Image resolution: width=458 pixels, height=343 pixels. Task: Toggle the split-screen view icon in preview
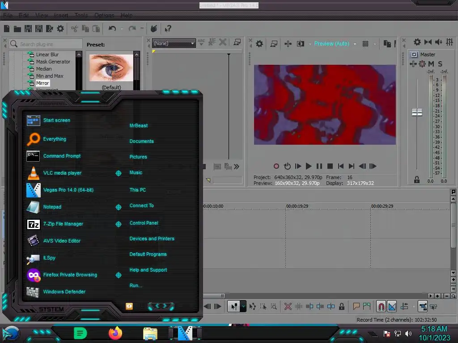(300, 44)
